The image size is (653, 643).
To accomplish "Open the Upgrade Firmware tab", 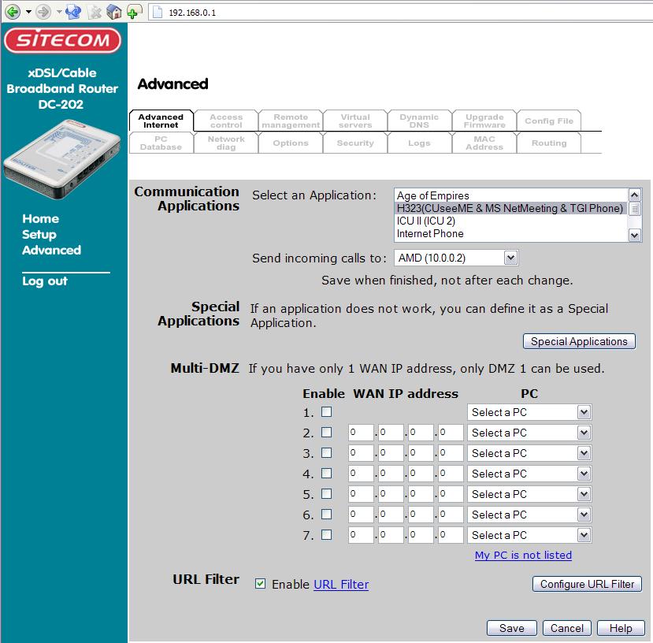I will tap(484, 121).
